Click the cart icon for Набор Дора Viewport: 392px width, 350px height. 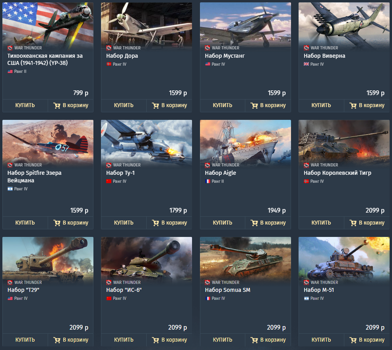pyautogui.click(x=155, y=106)
